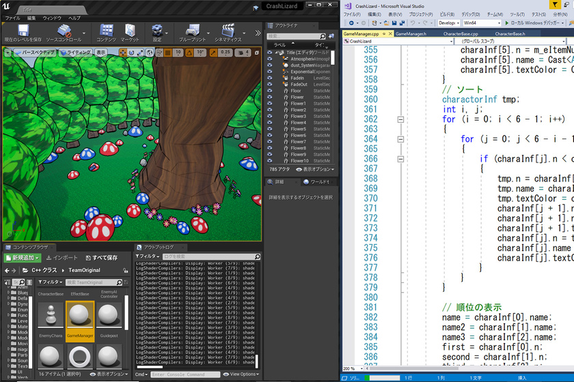The width and height of the screenshot is (574, 382).
Task: Open the Settings toolbar button
Action: [157, 31]
